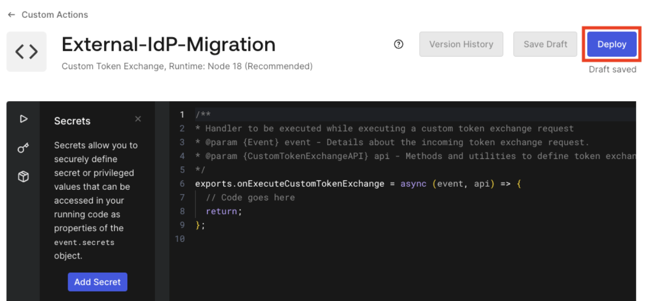Image resolution: width=652 pixels, height=301 pixels.
Task: Close the Secrets panel
Action: point(138,119)
